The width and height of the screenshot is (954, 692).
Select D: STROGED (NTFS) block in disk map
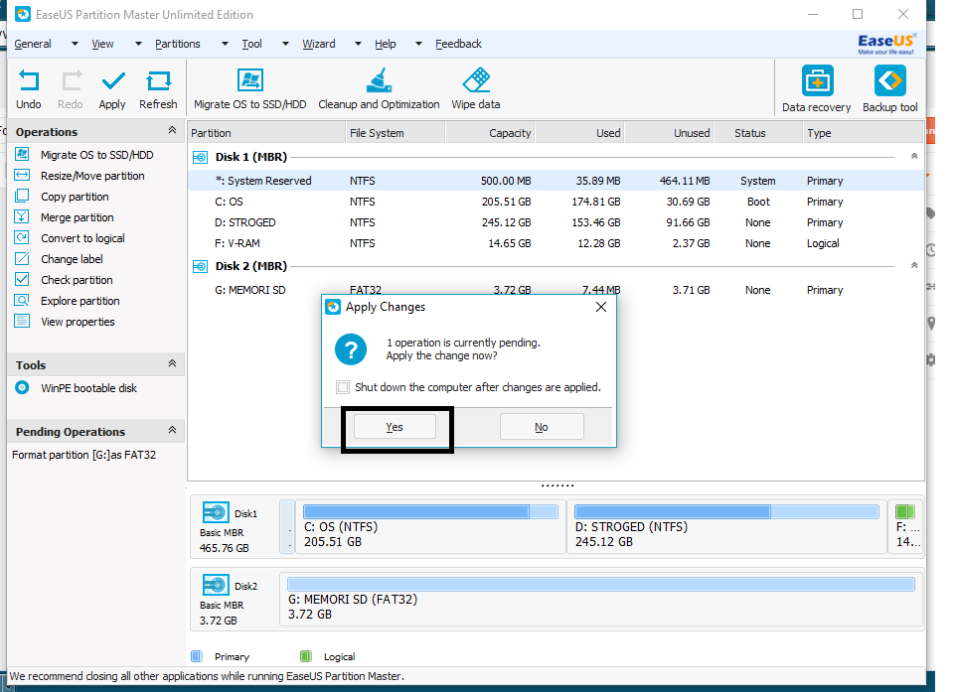[726, 526]
